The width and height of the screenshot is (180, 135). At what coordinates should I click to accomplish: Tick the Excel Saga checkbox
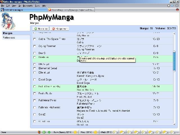click(x=35, y=80)
